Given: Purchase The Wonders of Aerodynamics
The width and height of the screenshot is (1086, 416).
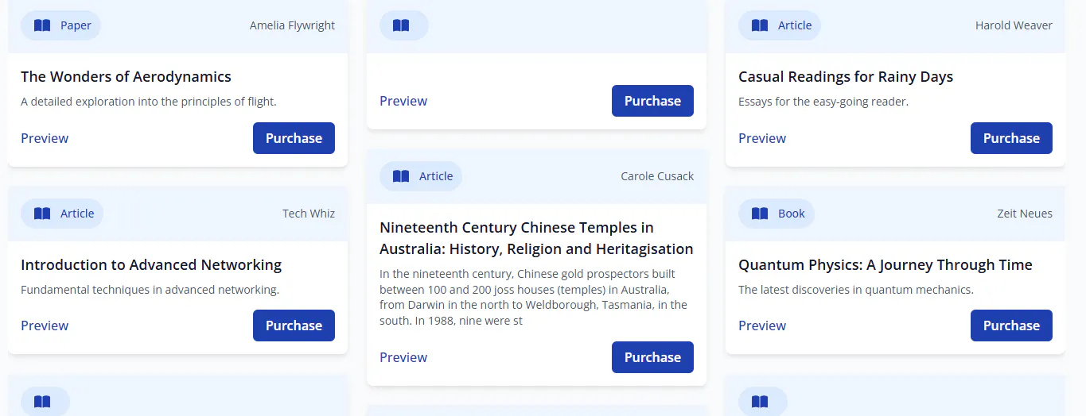Looking at the screenshot, I should pos(294,138).
